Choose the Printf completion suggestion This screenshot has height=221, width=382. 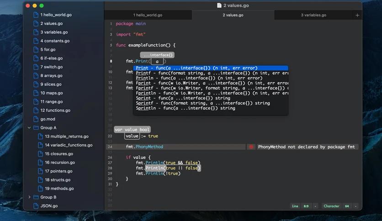[x=211, y=73]
